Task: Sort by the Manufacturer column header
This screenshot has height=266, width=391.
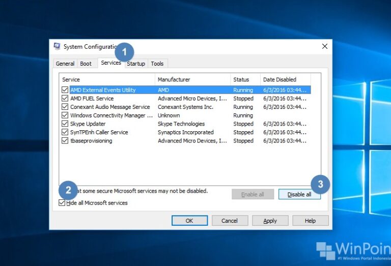Action: pos(193,80)
